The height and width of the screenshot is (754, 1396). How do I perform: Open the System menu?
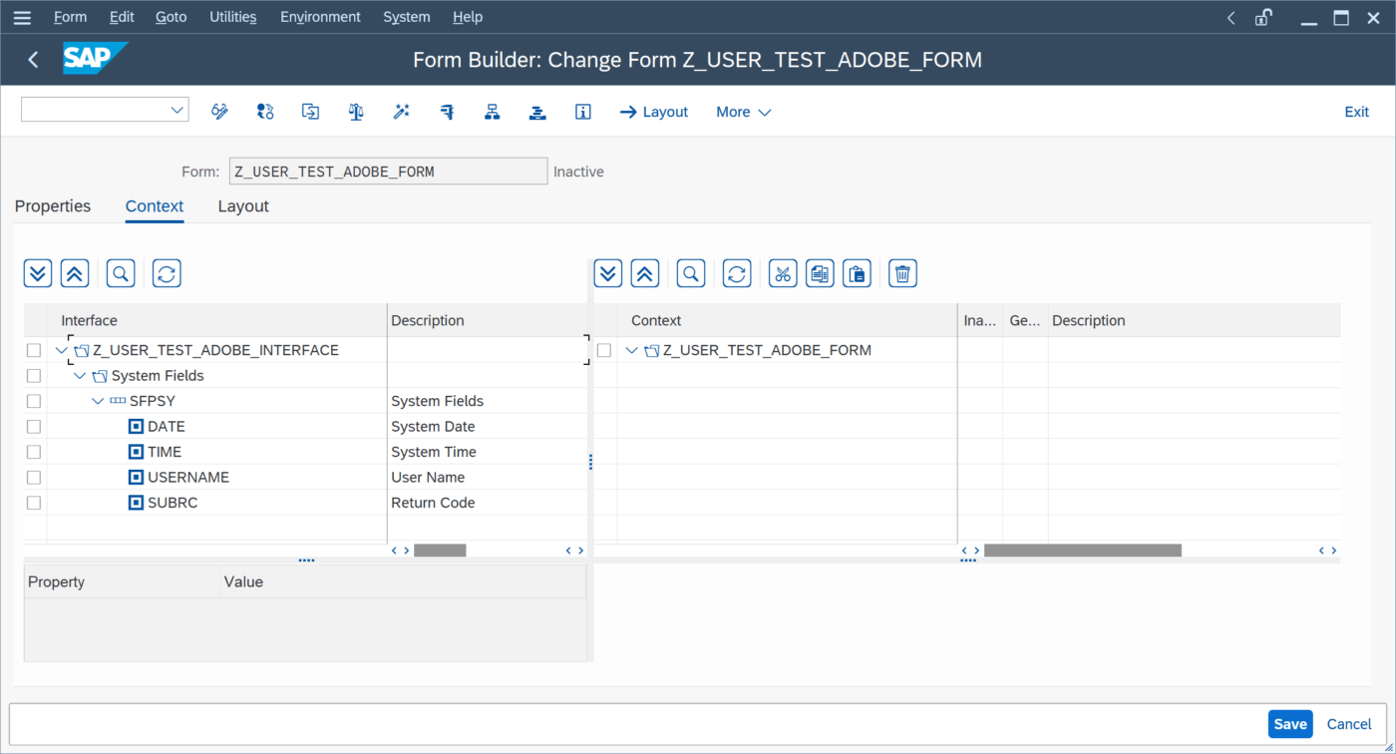(407, 17)
